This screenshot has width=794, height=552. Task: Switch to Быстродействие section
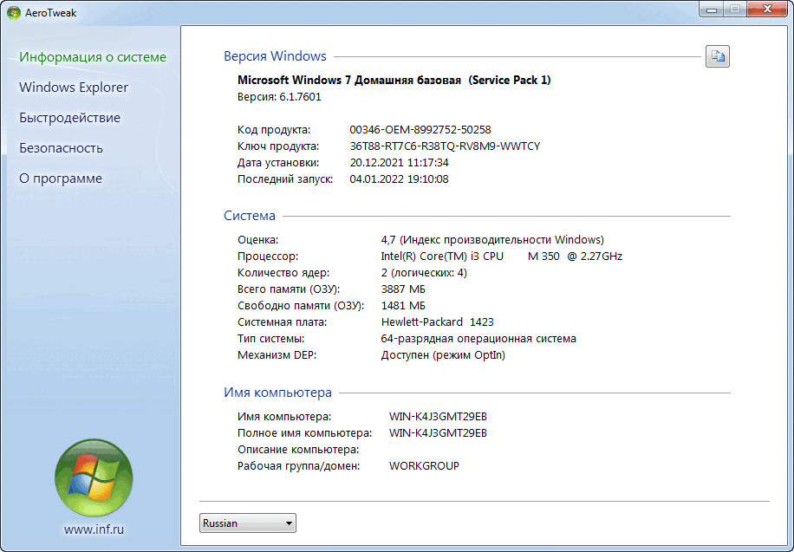(70, 118)
